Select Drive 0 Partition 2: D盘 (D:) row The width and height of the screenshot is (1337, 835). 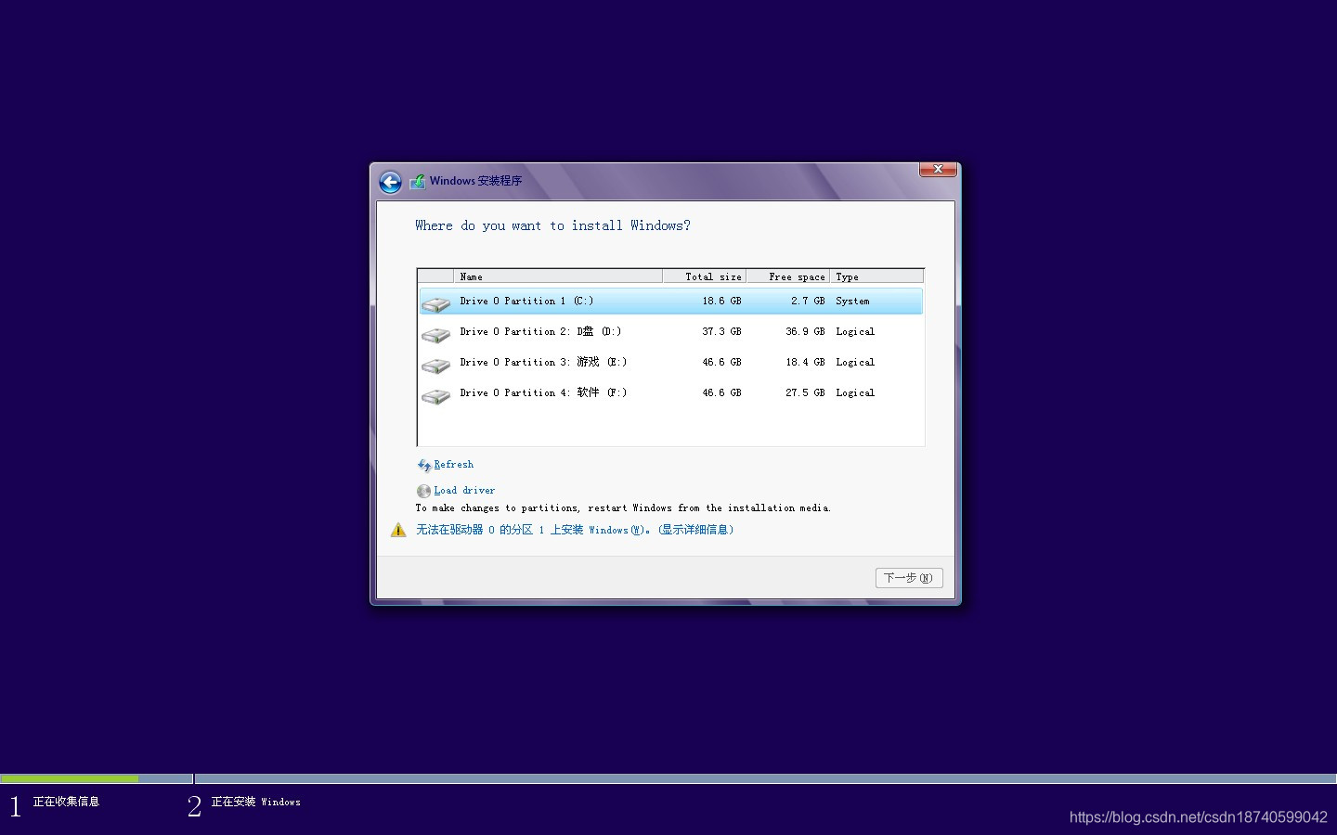(670, 332)
